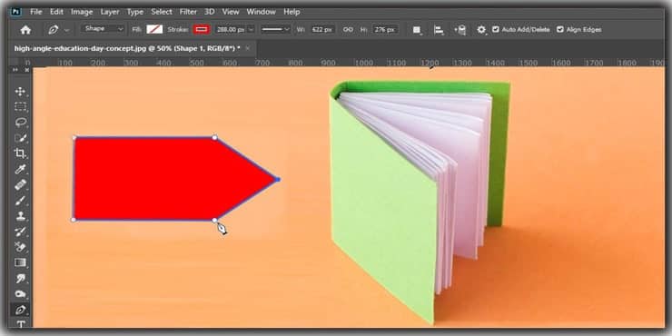Click the Fill color swatch
The width and height of the screenshot is (672, 336).
point(154,30)
